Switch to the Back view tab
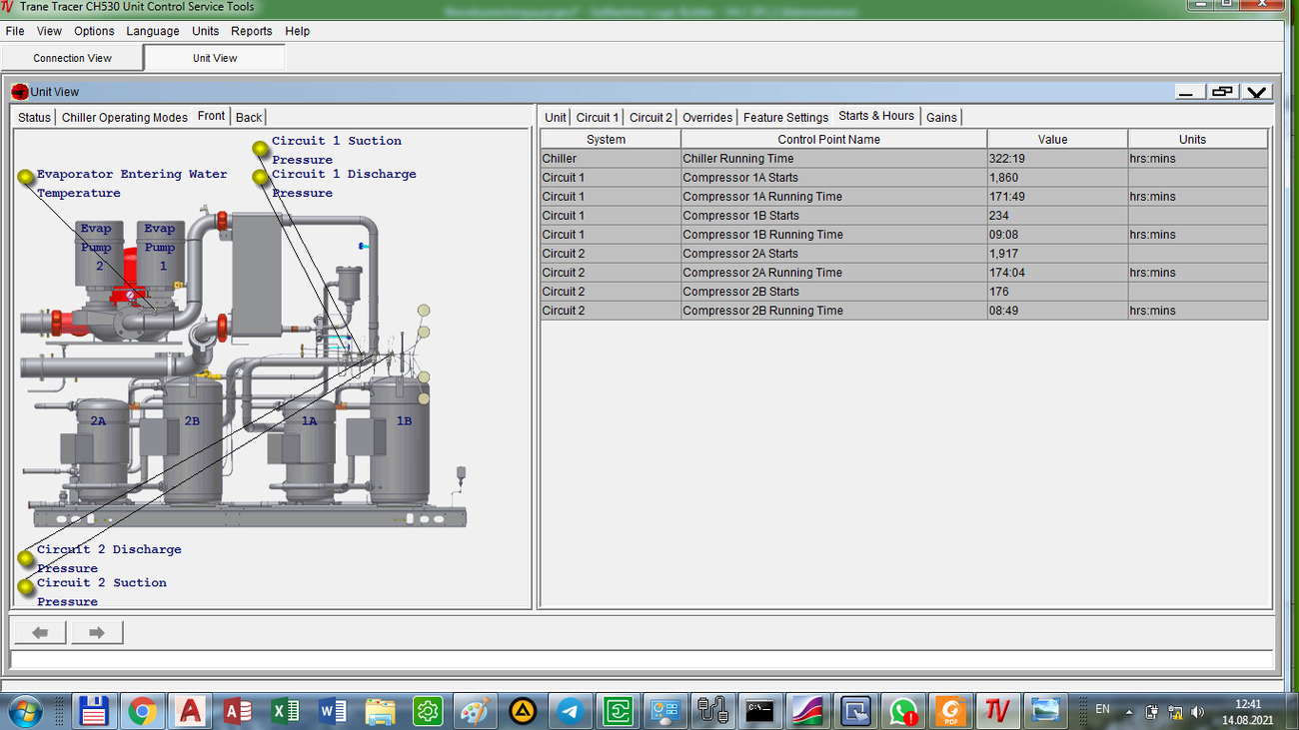1299x730 pixels. pos(249,118)
